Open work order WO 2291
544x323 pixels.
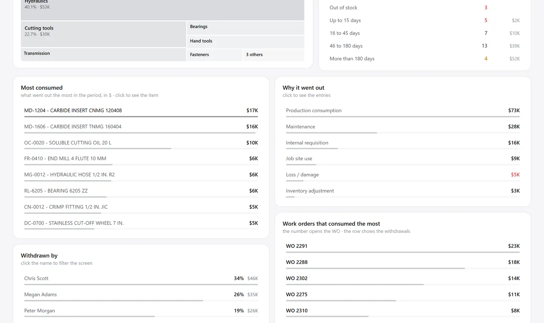pos(297,246)
